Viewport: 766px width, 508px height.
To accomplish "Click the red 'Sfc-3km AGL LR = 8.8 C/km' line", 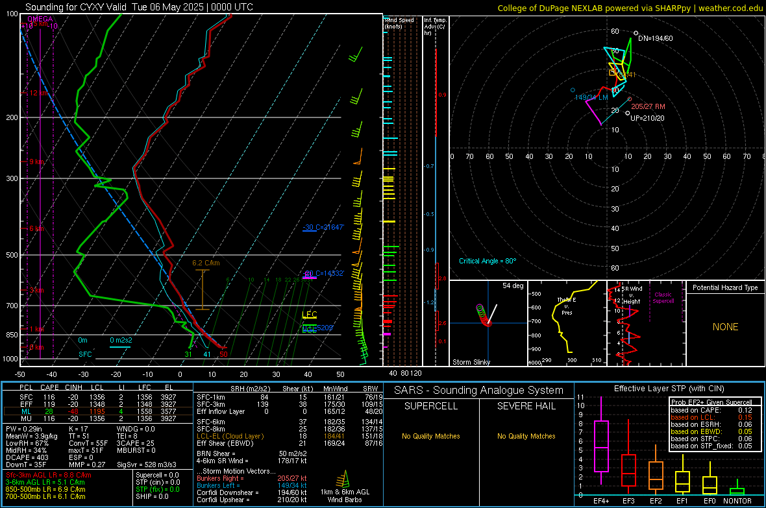I will coord(49,475).
